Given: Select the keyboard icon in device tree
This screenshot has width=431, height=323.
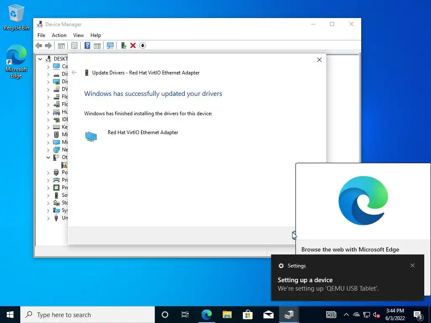Looking at the screenshot, I should (x=56, y=127).
